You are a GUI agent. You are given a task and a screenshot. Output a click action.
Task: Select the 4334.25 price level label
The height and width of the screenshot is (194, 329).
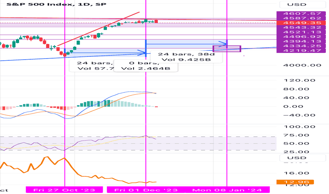[x=301, y=46]
